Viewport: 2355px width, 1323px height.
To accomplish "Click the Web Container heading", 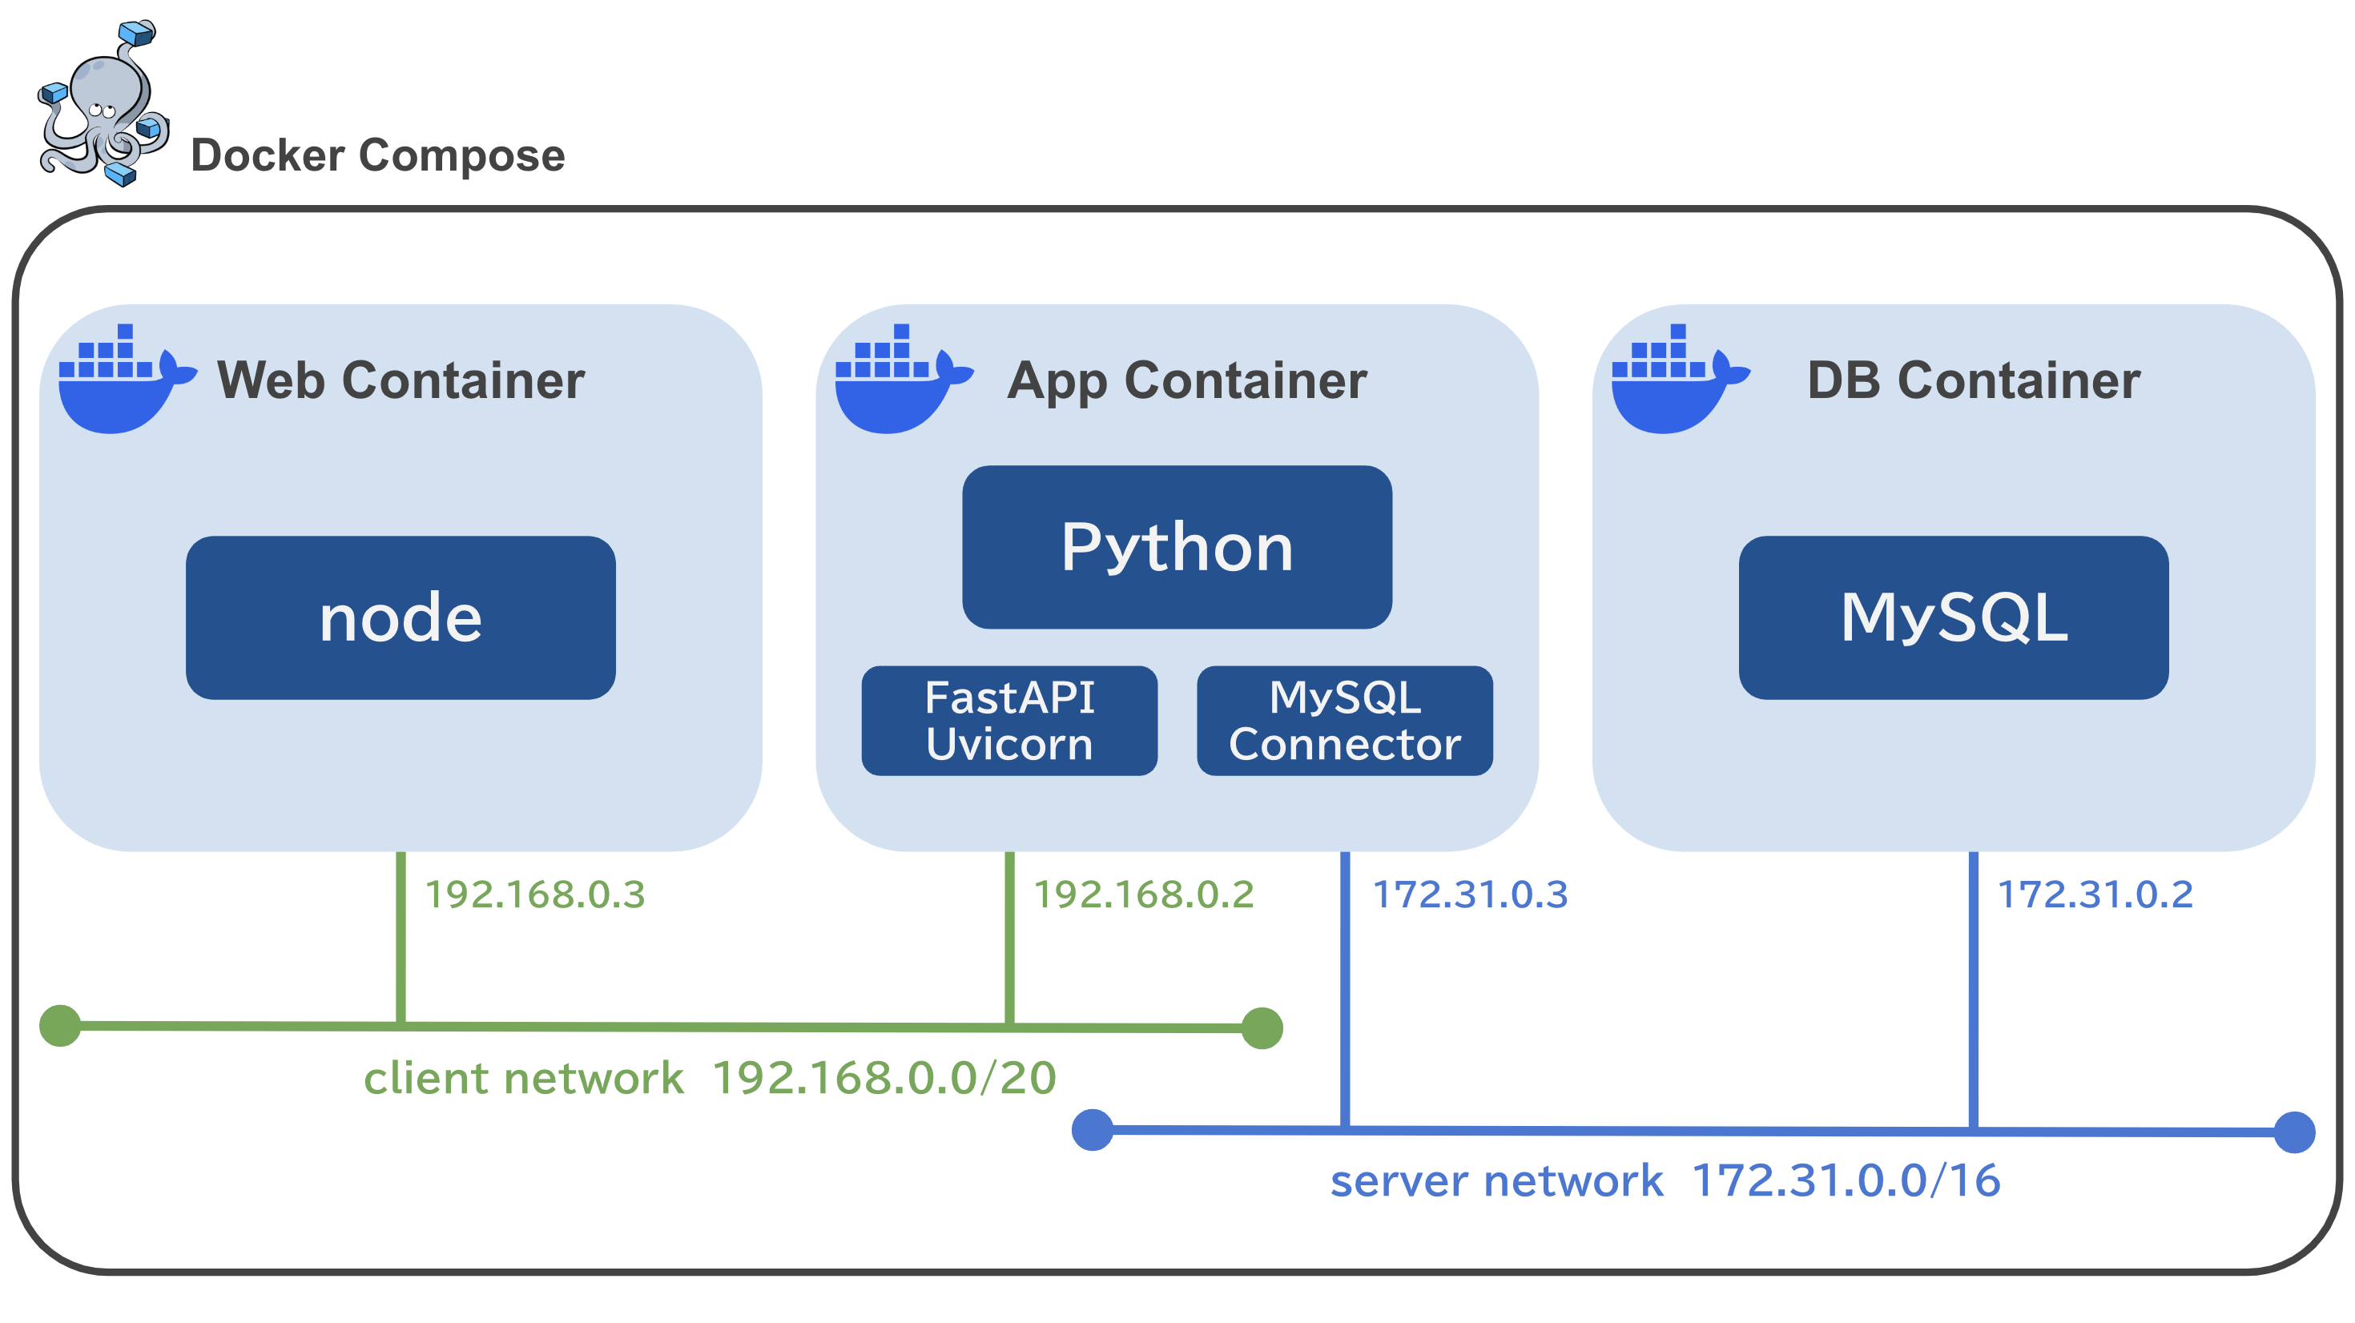I will coord(401,380).
